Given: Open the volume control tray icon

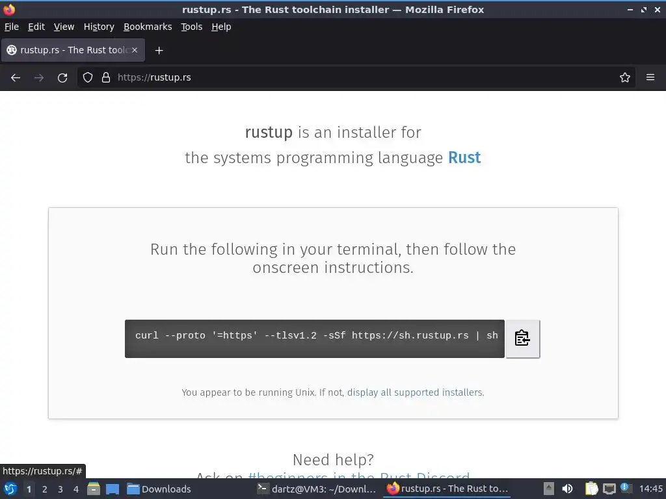Looking at the screenshot, I should click(x=567, y=489).
